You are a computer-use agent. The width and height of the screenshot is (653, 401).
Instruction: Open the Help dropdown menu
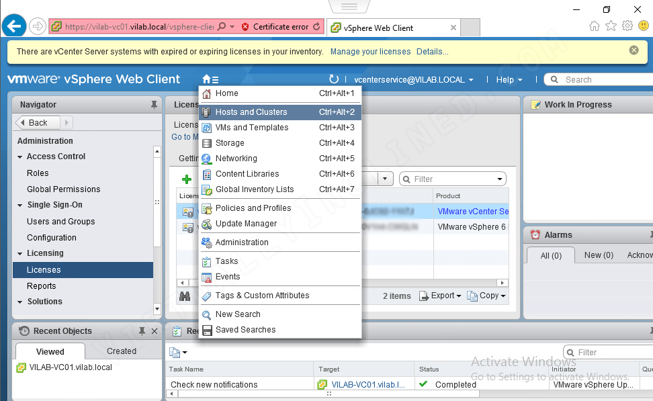click(509, 79)
